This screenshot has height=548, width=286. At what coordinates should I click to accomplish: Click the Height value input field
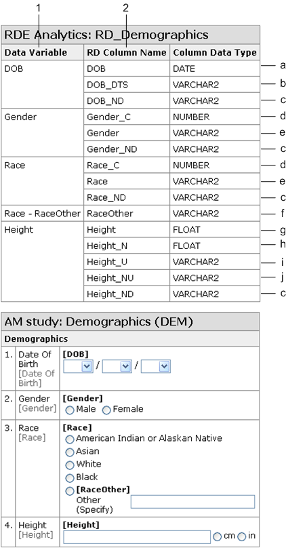click(x=137, y=537)
